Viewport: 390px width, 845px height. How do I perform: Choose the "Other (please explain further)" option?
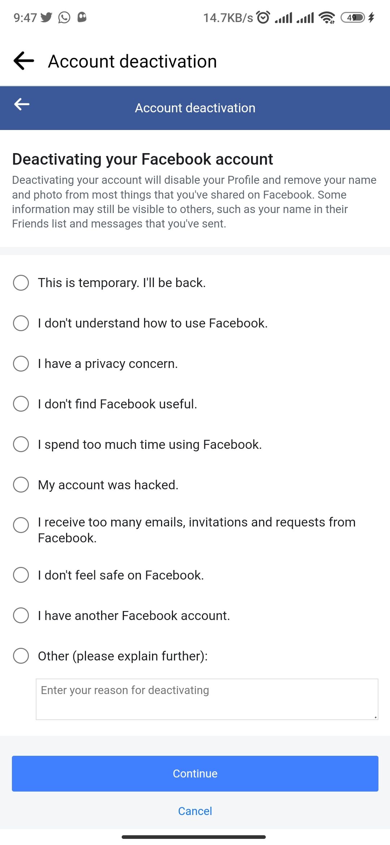pyautogui.click(x=21, y=656)
